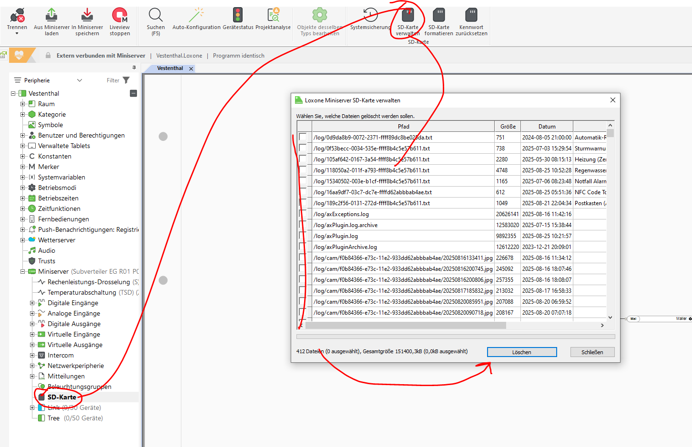Image resolution: width=692 pixels, height=447 pixels.
Task: Click the file list vertical scrollbar thumb
Action: point(611,133)
